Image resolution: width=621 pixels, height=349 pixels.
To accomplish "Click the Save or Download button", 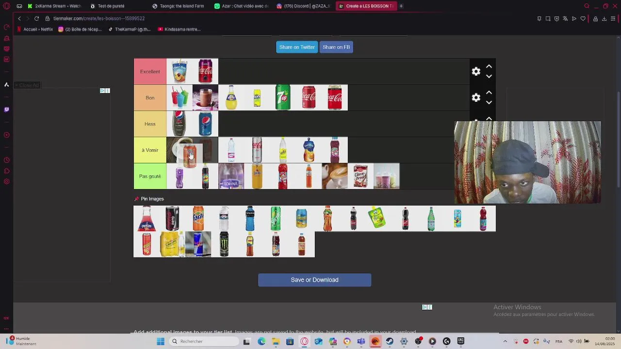I will click(x=314, y=280).
